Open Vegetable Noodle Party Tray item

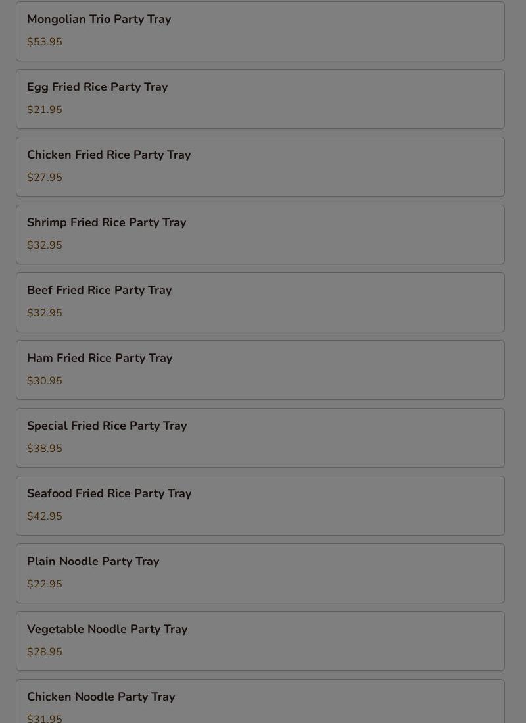point(107,630)
